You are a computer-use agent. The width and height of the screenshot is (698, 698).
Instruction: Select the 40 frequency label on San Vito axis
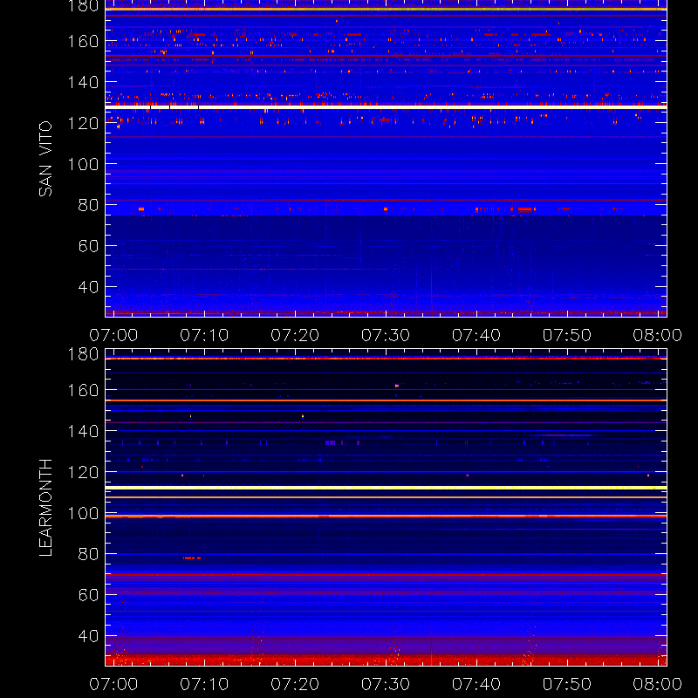[x=88, y=287]
